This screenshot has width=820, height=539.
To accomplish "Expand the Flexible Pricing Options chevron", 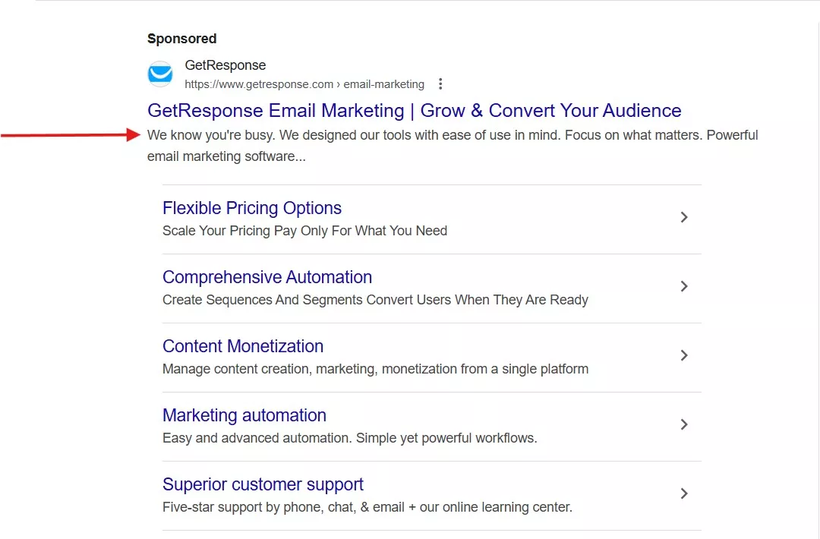I will point(684,217).
